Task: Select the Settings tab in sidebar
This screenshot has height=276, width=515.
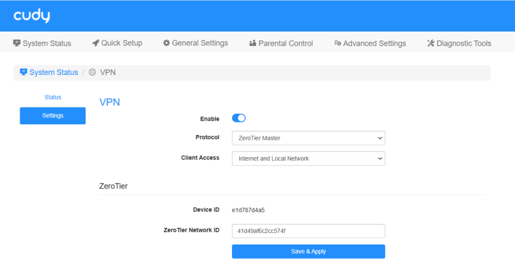Action: point(52,115)
